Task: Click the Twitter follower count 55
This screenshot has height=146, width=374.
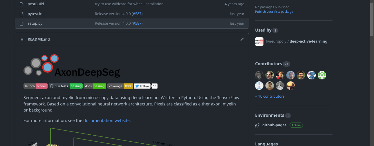Action: [x=155, y=86]
